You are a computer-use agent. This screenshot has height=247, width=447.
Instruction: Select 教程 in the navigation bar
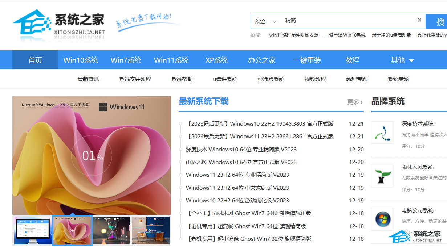[x=352, y=60]
